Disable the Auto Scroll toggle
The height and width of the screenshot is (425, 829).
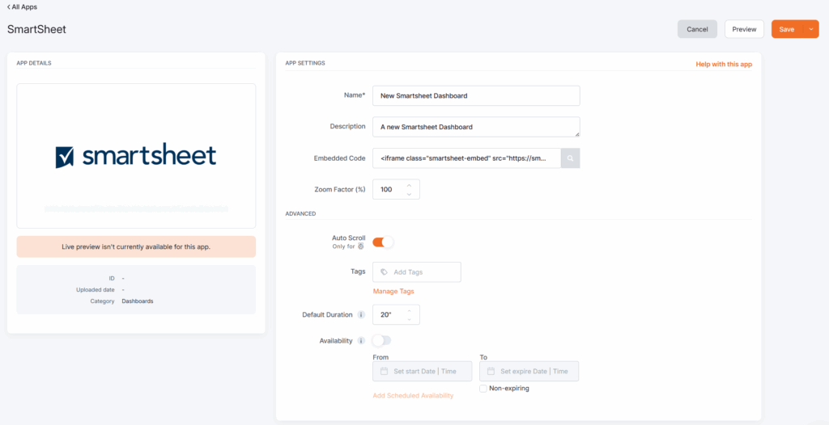pyautogui.click(x=383, y=242)
